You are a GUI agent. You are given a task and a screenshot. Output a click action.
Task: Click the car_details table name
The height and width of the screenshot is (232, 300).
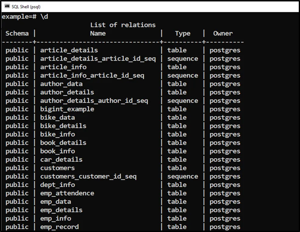[x=61, y=159]
